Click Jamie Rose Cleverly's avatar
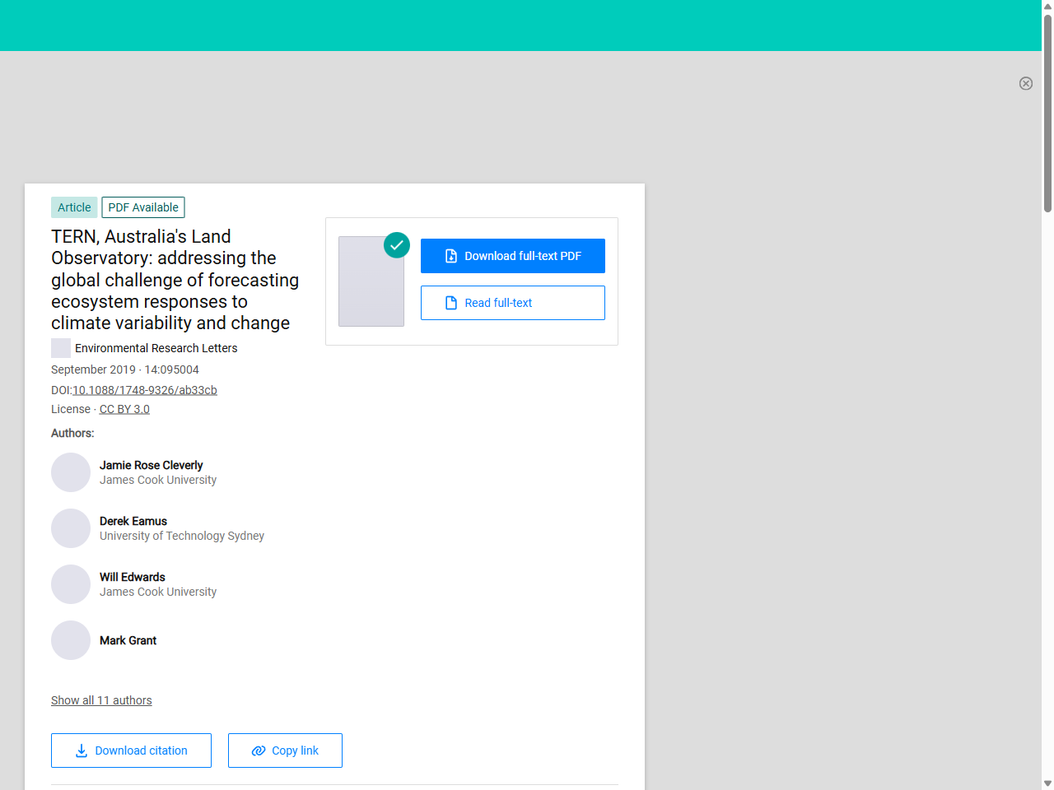 [71, 472]
